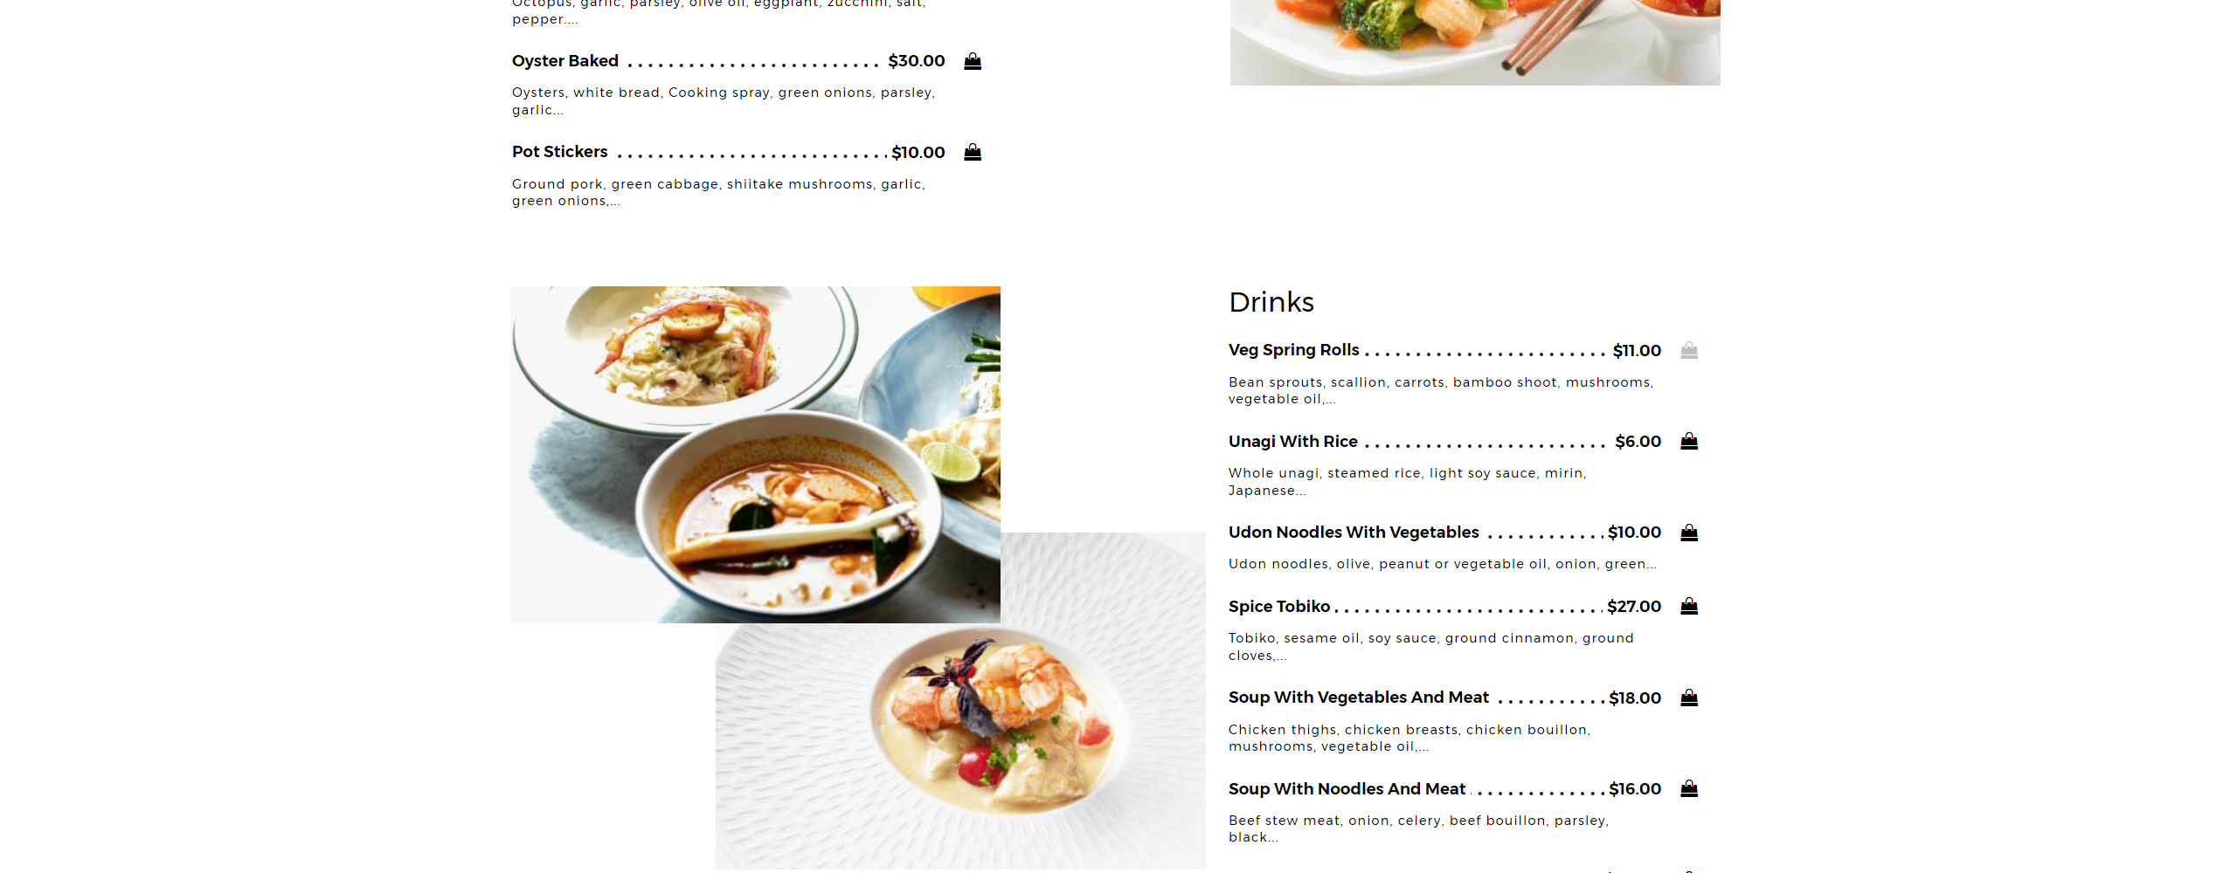Select the Unagi With Rice title
Viewport: 2237px width, 873px height.
pyautogui.click(x=1293, y=442)
